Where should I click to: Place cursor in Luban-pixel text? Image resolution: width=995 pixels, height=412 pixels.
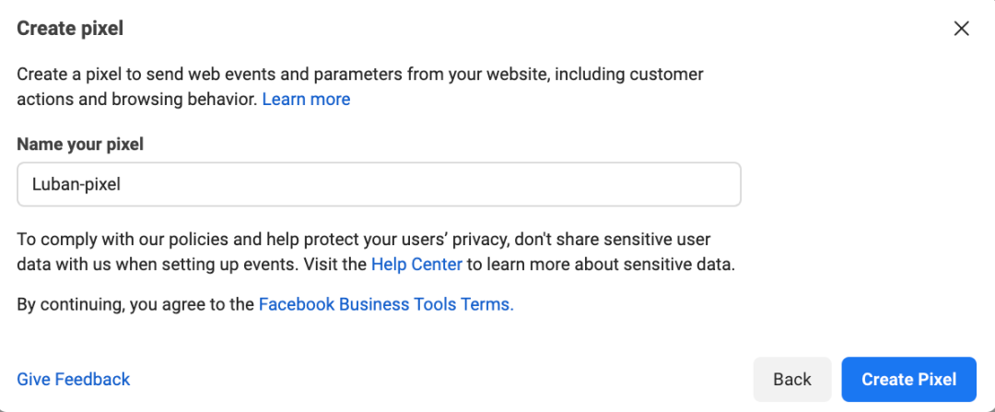pyautogui.click(x=76, y=184)
